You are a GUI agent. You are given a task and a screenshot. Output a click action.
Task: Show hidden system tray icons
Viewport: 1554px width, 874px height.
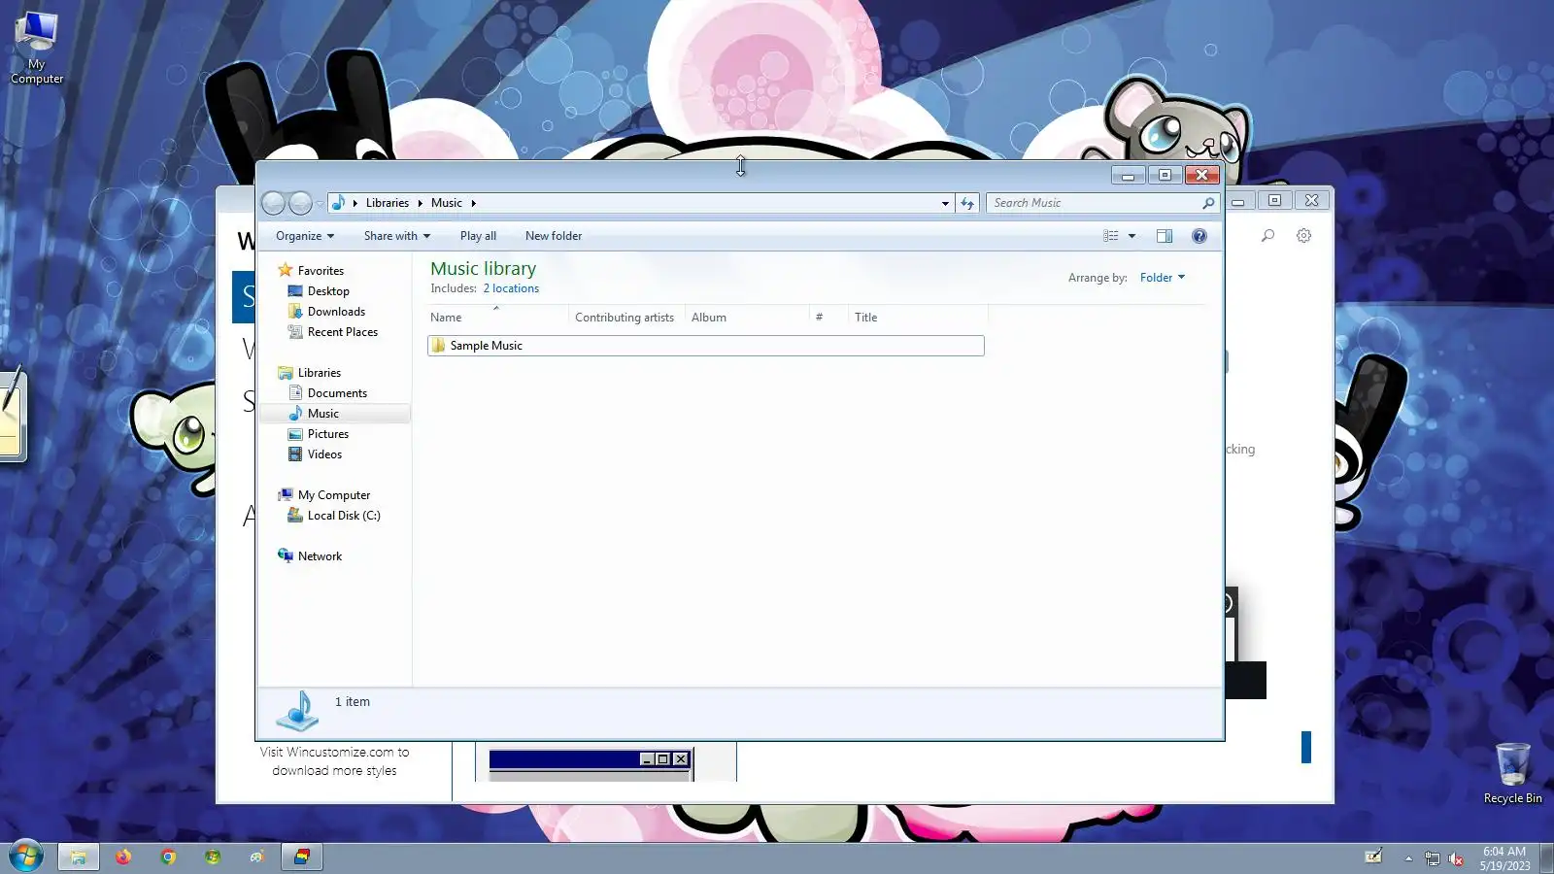[x=1408, y=858]
